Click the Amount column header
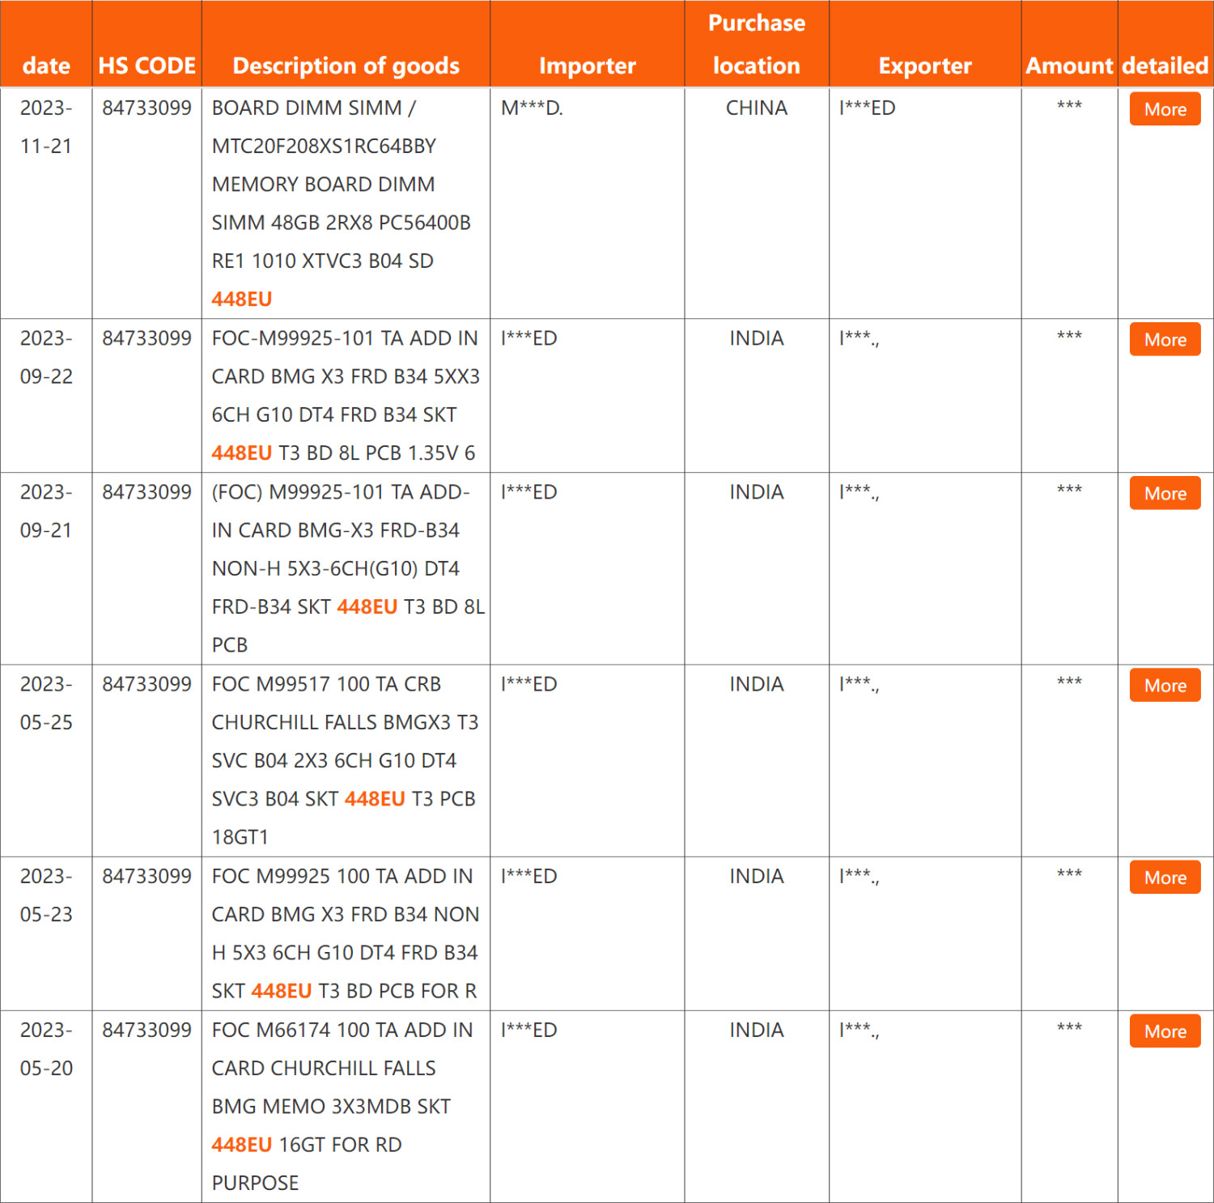This screenshot has height=1203, width=1214. [x=1069, y=66]
